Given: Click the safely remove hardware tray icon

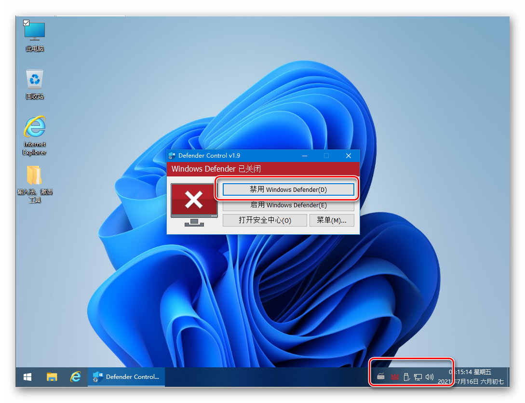Looking at the screenshot, I should pos(406,377).
